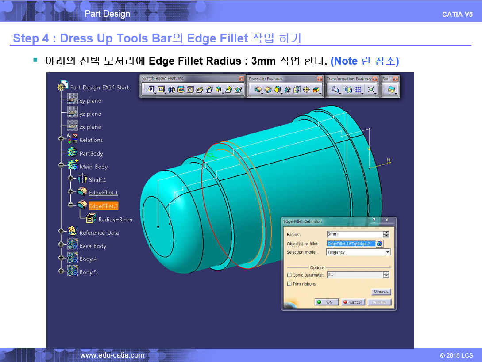Expand the Shaft.1 tree node
Viewport: 482px width, 362px height.
coord(70,179)
